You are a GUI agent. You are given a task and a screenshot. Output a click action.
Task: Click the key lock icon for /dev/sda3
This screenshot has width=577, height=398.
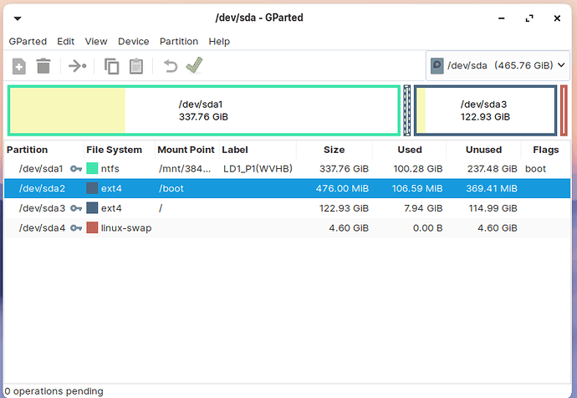coord(76,208)
